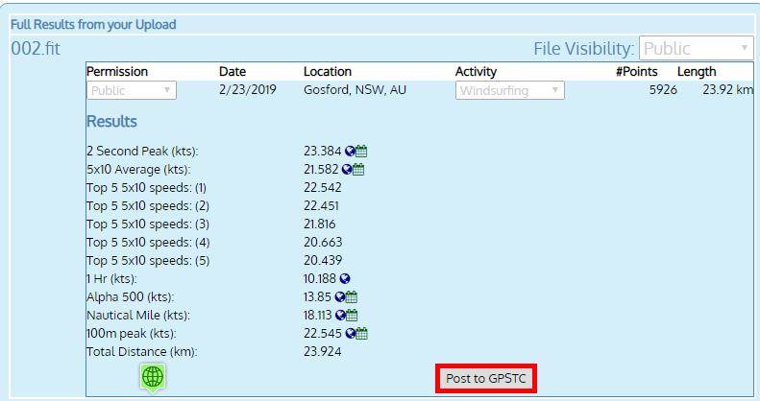Click the globe icon for Nautical Mile
Image resolution: width=760 pixels, height=401 pixels.
tap(341, 316)
